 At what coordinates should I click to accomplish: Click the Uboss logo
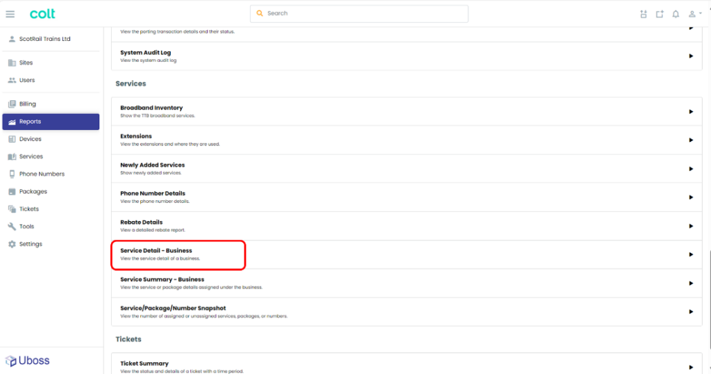tap(27, 361)
